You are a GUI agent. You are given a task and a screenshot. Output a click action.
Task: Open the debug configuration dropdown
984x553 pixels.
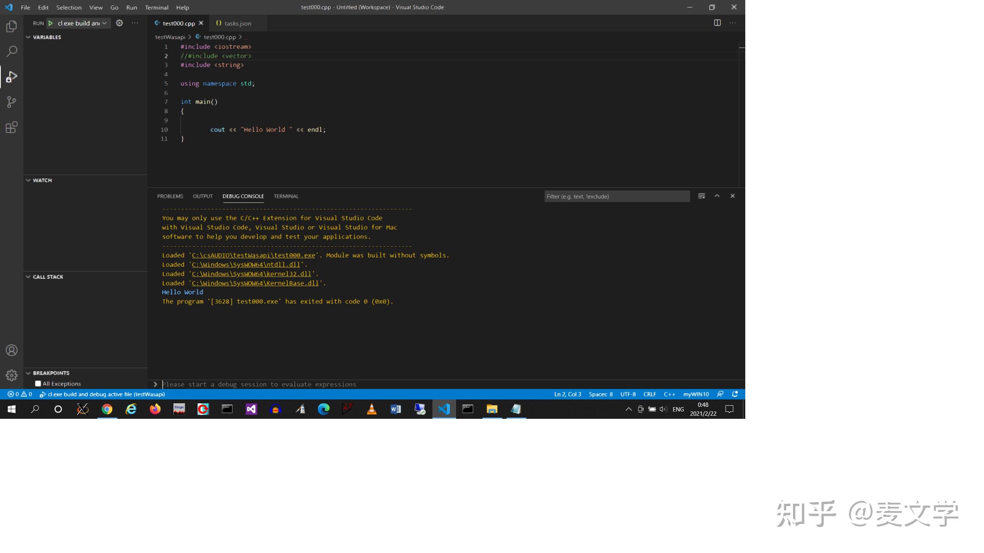[x=104, y=23]
